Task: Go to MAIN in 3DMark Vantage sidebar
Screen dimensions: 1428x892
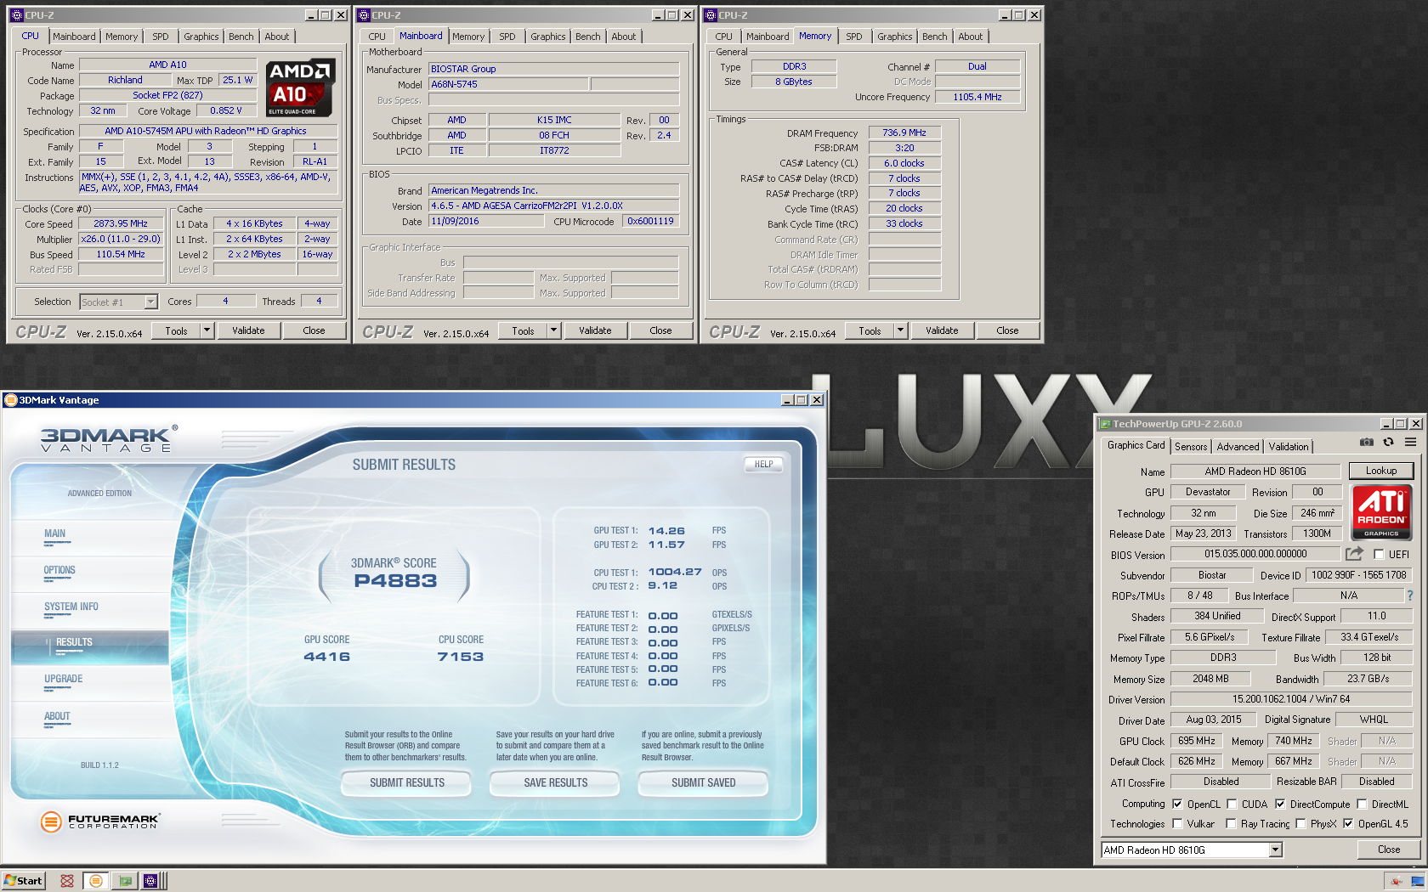Action: [54, 534]
